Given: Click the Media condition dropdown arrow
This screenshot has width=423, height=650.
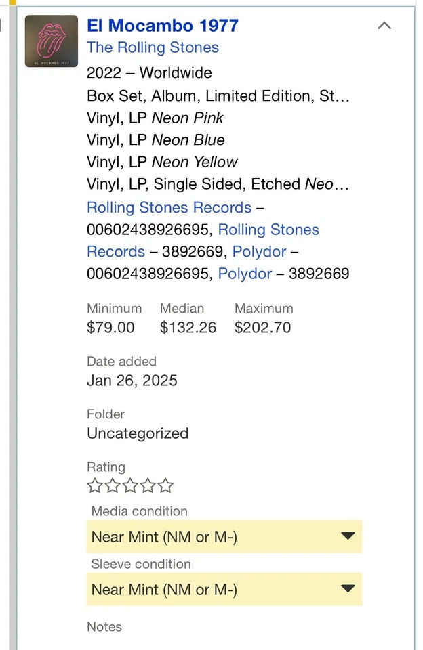Looking at the screenshot, I should pyautogui.click(x=348, y=536).
